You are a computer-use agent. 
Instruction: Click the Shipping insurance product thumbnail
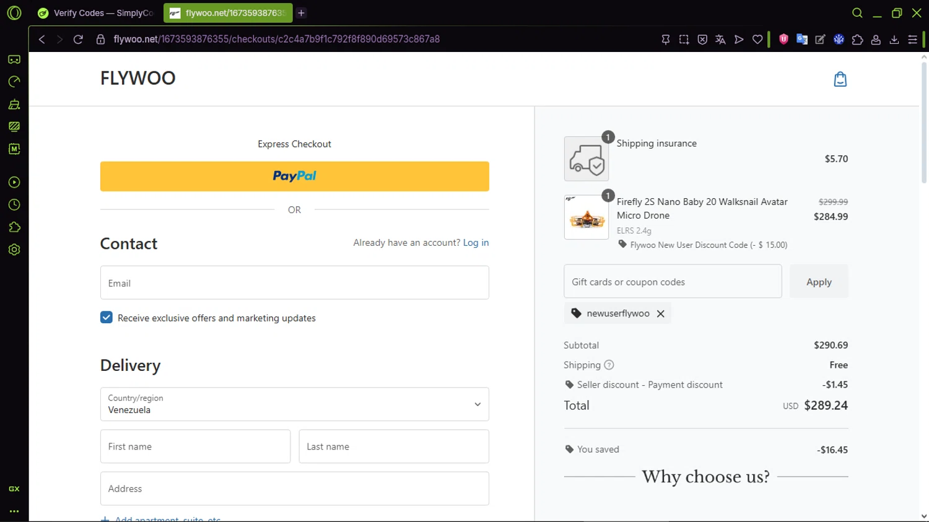coord(587,159)
